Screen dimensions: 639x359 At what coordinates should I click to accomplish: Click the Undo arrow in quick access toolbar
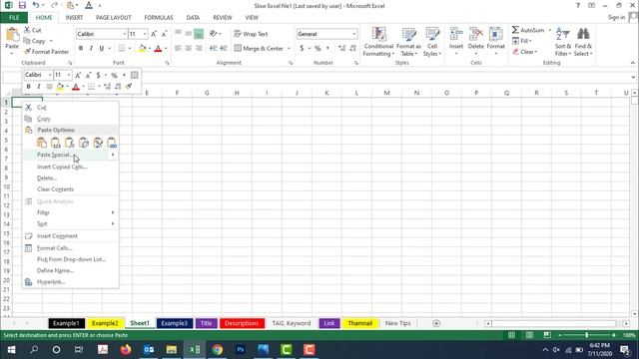[36, 5]
